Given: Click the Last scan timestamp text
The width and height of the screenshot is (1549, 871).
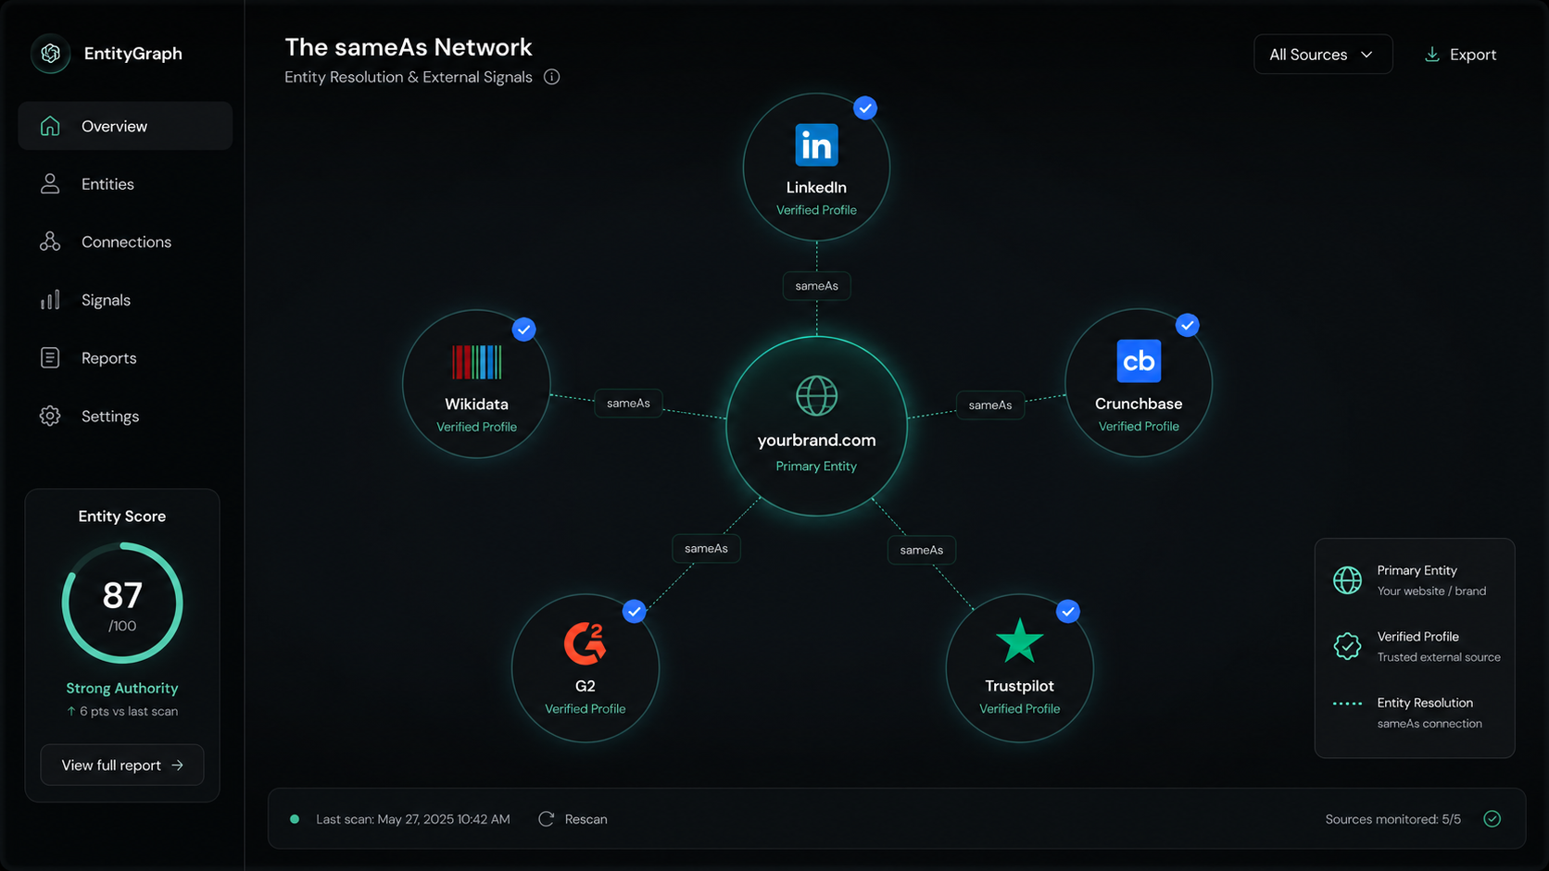Looking at the screenshot, I should 413,819.
